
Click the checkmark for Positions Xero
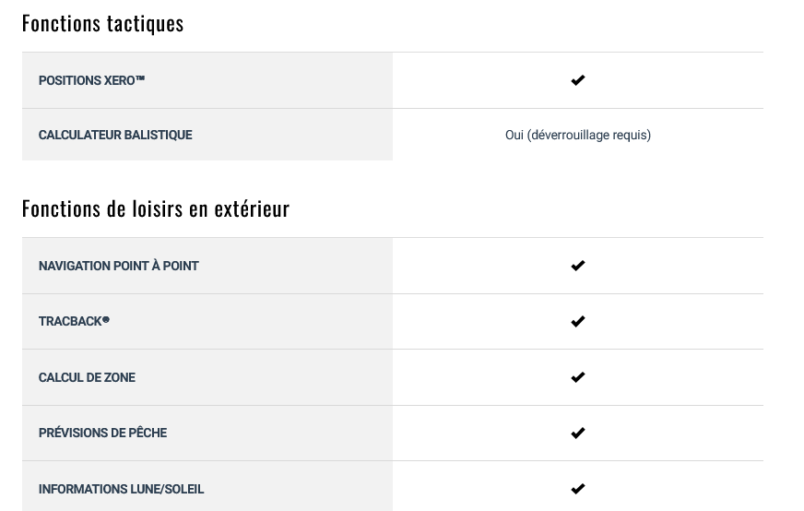click(578, 80)
